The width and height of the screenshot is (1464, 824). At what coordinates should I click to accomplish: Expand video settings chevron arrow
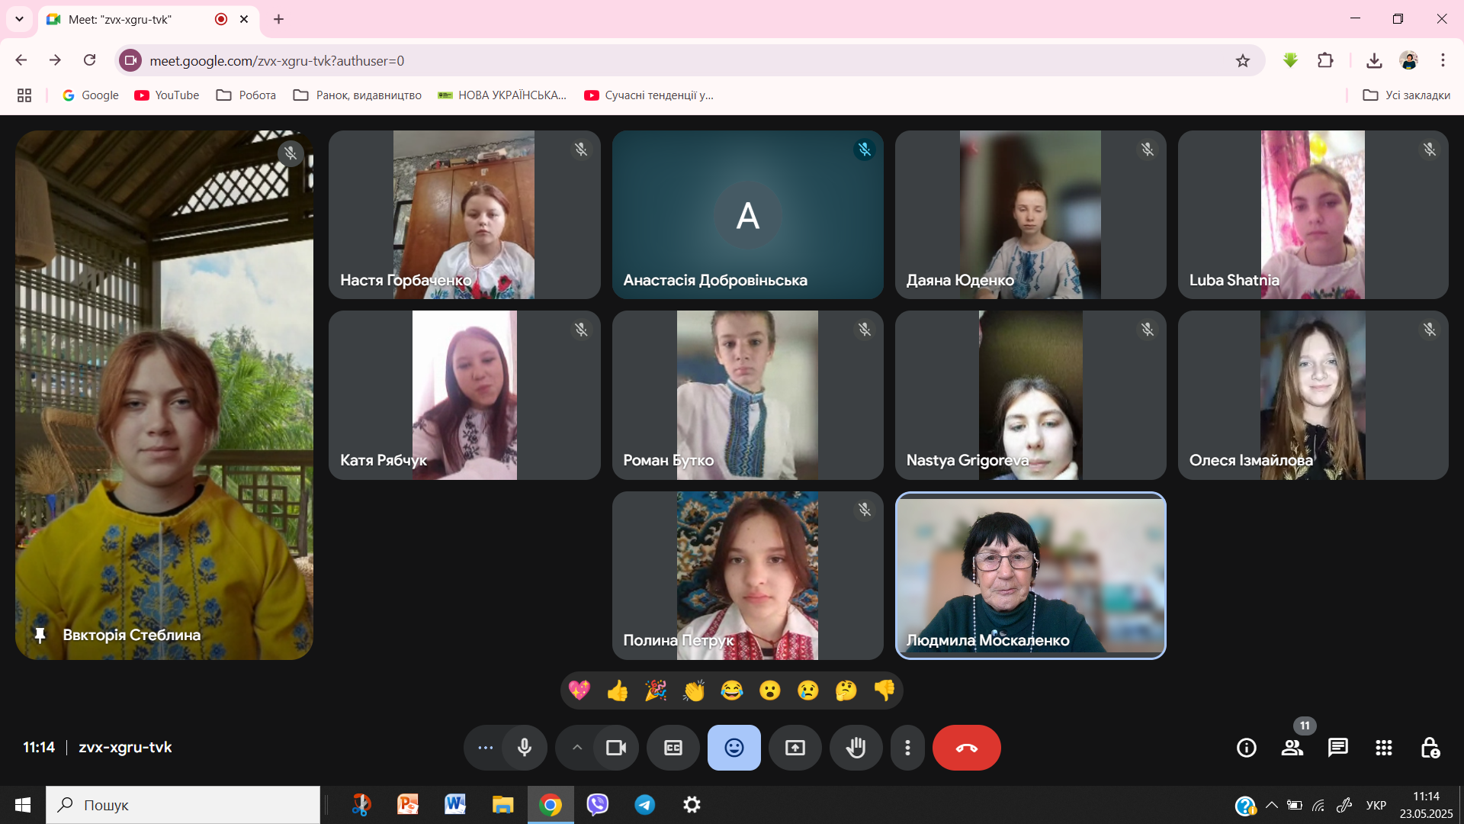[x=577, y=748]
